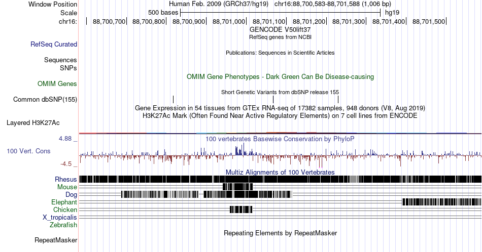Open Repeating Elements by RepeatMasker title
The image size is (482, 252).
click(280, 233)
